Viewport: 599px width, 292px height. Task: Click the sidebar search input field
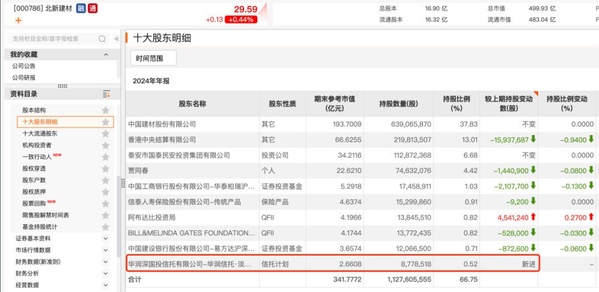pyautogui.click(x=53, y=39)
